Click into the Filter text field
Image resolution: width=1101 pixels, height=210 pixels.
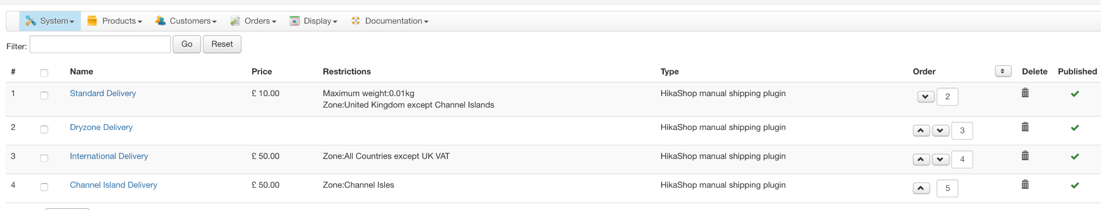pos(100,44)
